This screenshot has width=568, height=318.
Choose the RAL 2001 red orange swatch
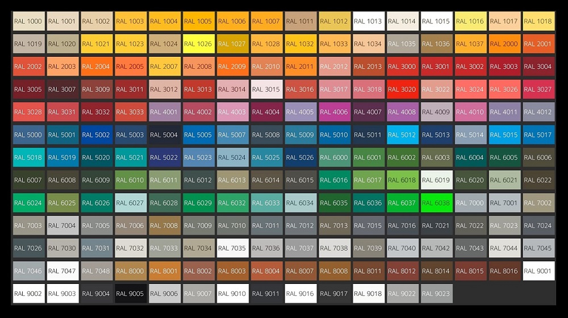[x=538, y=44]
